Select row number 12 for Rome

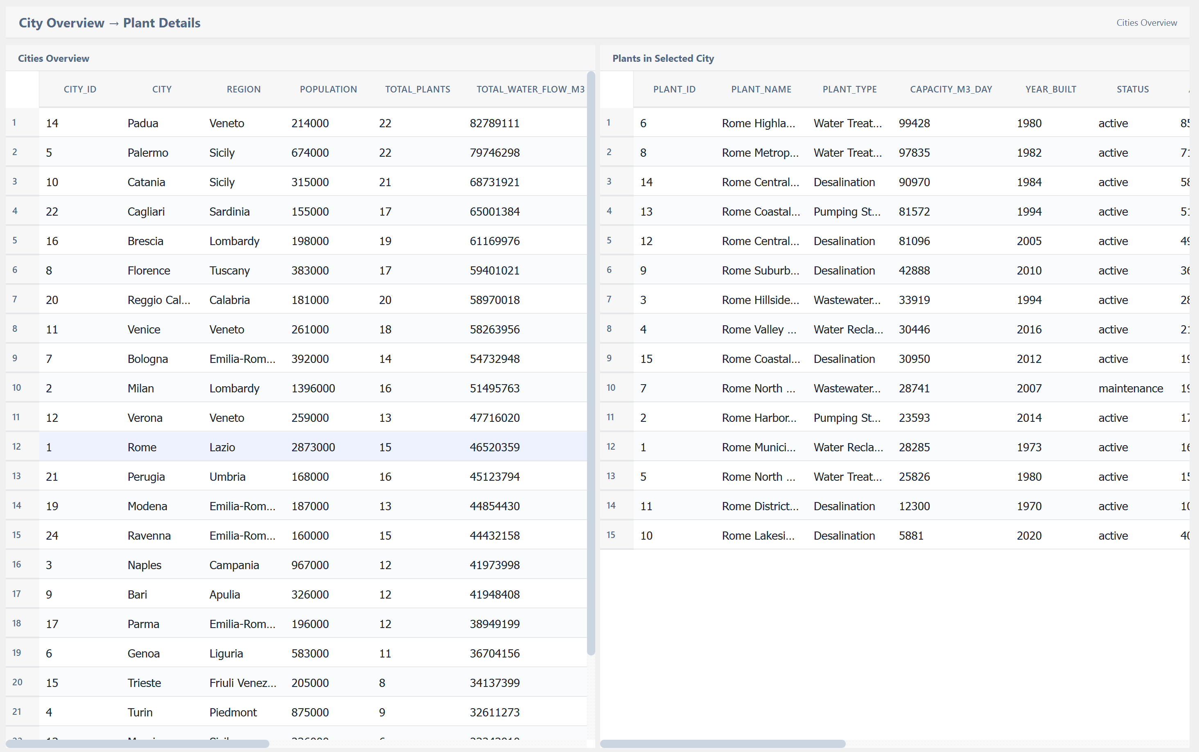17,447
